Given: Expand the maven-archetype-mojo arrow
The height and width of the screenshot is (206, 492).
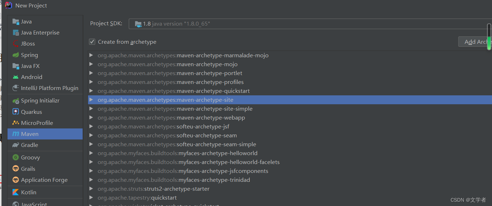Looking at the screenshot, I should (x=91, y=64).
